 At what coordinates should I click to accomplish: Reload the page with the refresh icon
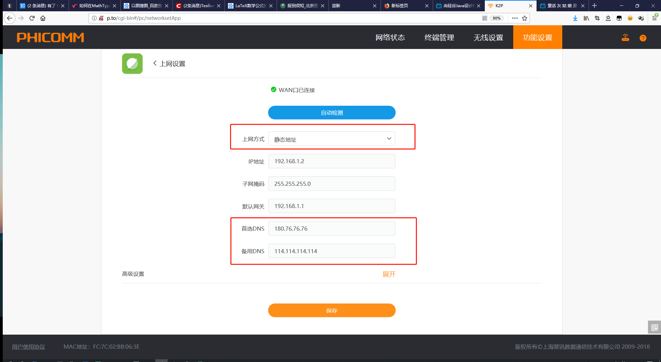point(32,18)
